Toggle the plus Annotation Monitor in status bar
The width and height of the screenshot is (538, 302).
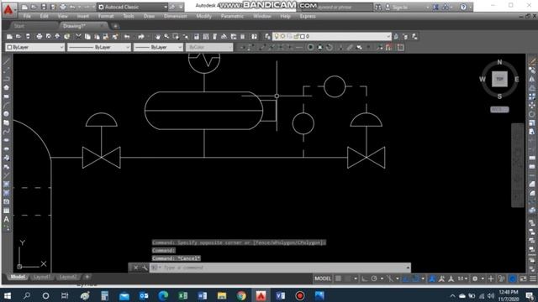pyautogui.click(x=491, y=279)
